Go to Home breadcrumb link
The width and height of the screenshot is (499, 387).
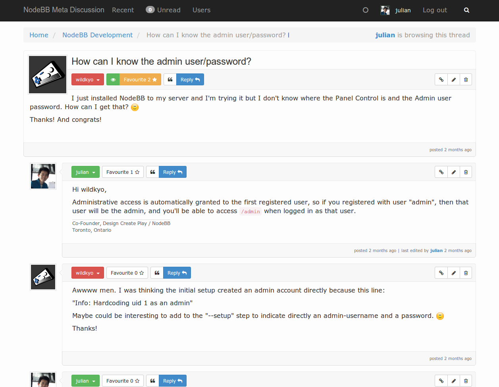point(39,35)
